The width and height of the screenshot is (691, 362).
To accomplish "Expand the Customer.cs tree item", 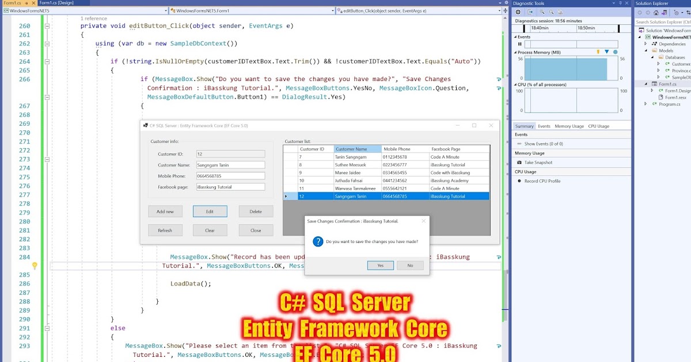I will [659, 63].
